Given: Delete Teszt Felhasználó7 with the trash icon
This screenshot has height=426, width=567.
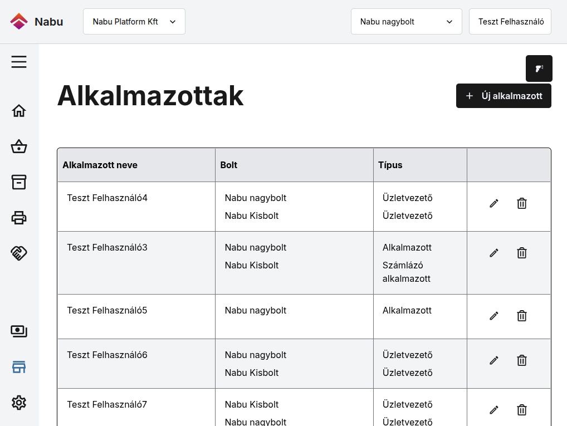Looking at the screenshot, I should [522, 410].
